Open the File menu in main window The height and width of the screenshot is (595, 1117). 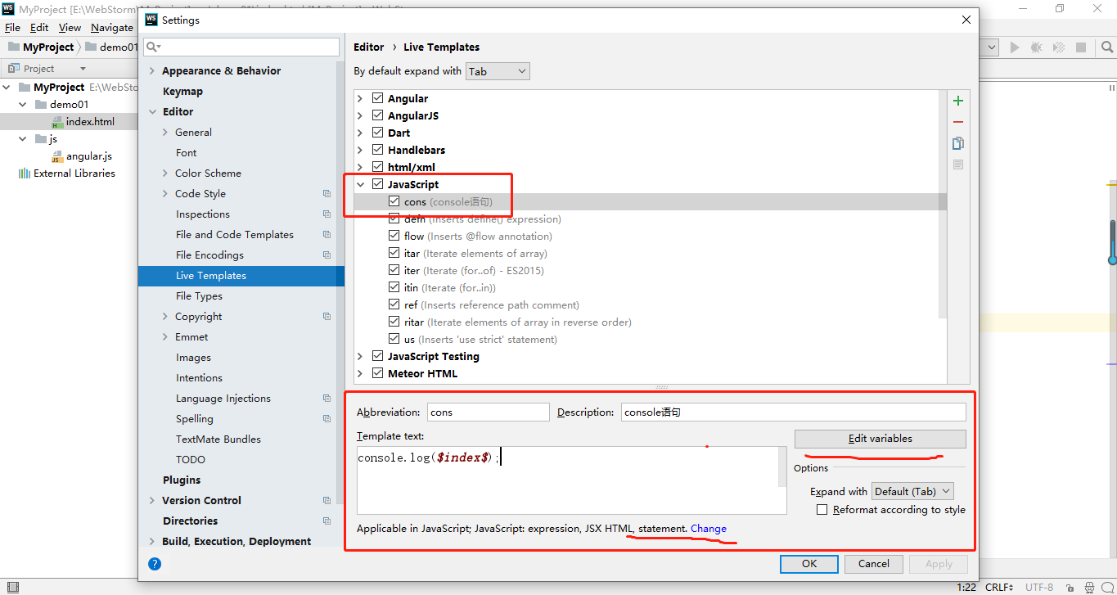click(12, 28)
